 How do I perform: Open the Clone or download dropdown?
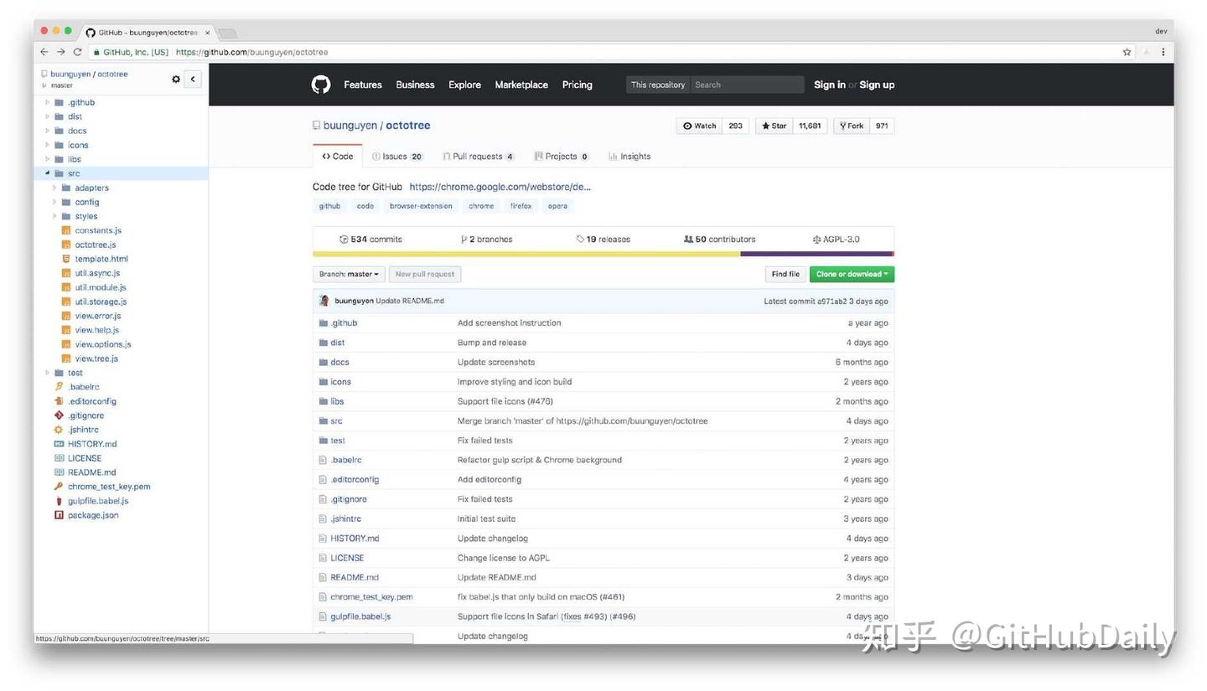851,274
